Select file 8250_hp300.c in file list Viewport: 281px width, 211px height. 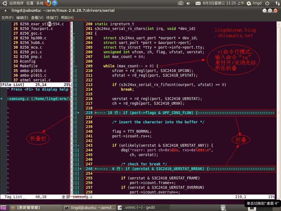click(33, 38)
